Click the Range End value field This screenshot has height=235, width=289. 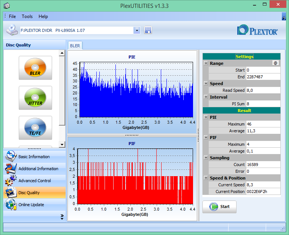click(263, 77)
